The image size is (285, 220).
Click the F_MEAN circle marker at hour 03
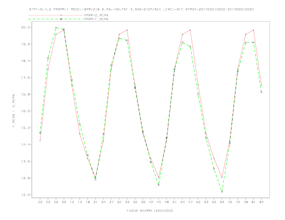(x=48, y=58)
